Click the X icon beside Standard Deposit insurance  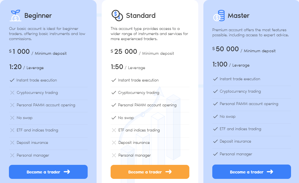click(114, 143)
